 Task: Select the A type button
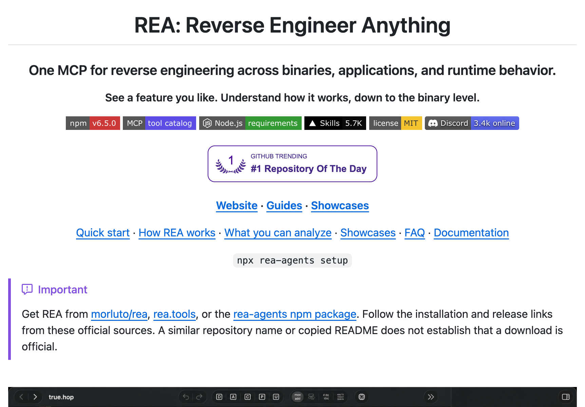tap(233, 397)
